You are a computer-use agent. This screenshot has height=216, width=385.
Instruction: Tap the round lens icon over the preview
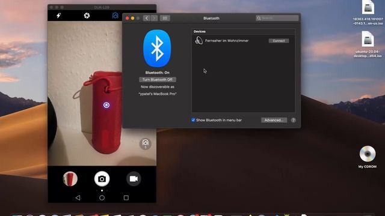[146, 143]
